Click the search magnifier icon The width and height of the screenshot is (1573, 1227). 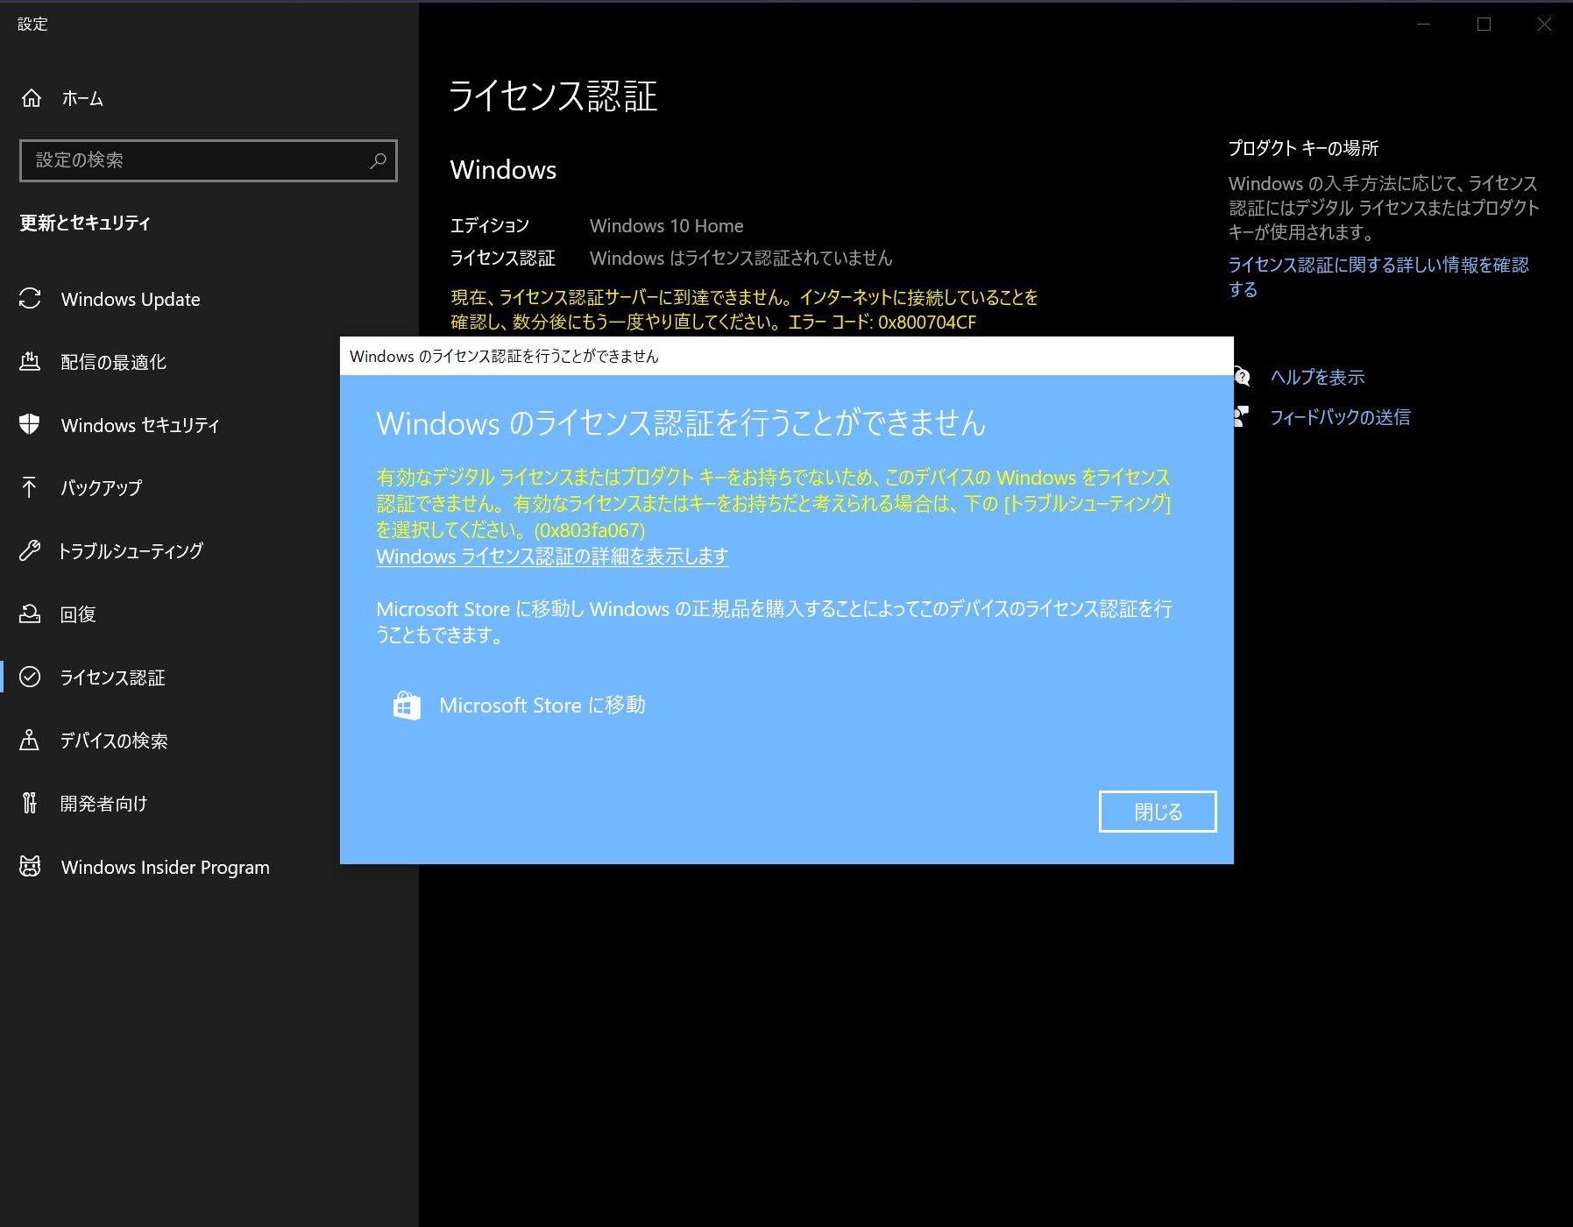coord(378,160)
